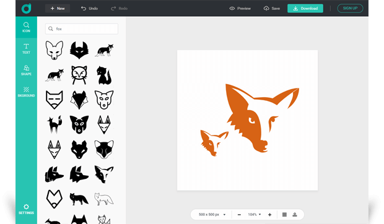Select the angled fox head icon, sixth row

click(x=104, y=174)
